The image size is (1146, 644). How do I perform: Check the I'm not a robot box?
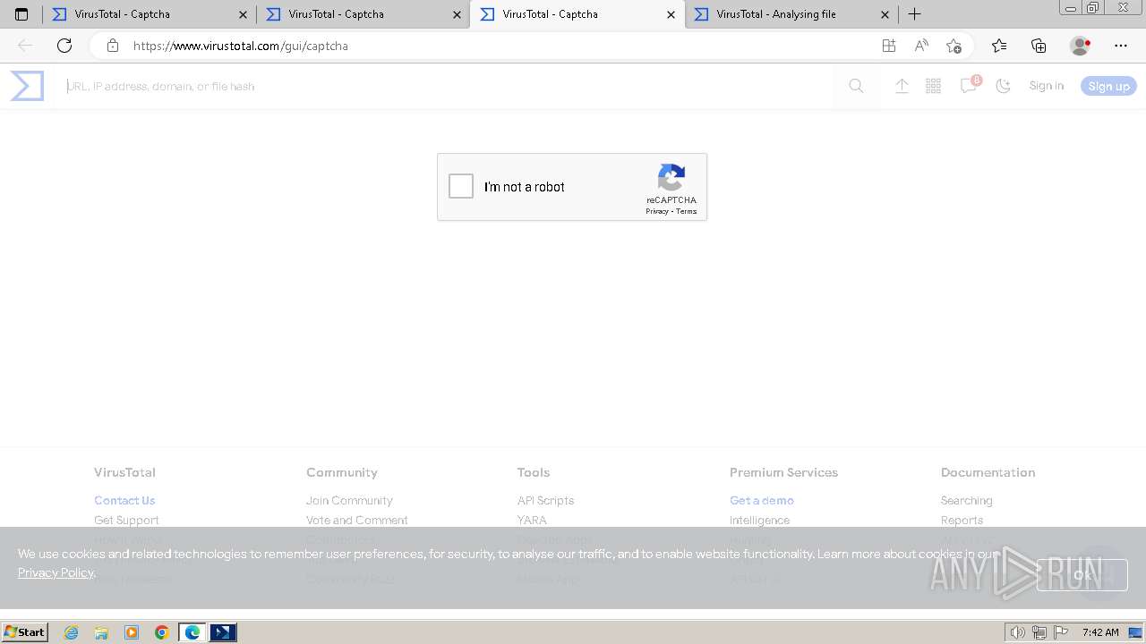pos(461,186)
